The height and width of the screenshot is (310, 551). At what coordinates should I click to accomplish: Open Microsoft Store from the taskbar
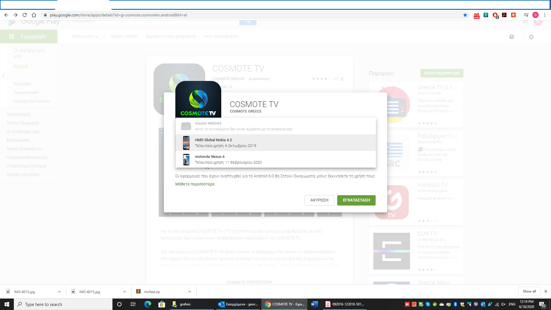[x=162, y=304]
